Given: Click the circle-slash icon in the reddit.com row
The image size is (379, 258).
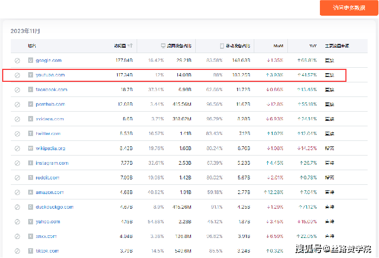Looking at the screenshot, I should [17, 178].
